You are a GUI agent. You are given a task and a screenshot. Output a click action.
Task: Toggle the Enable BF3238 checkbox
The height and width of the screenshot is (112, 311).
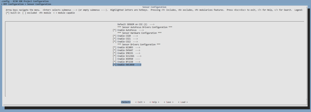click(114, 62)
